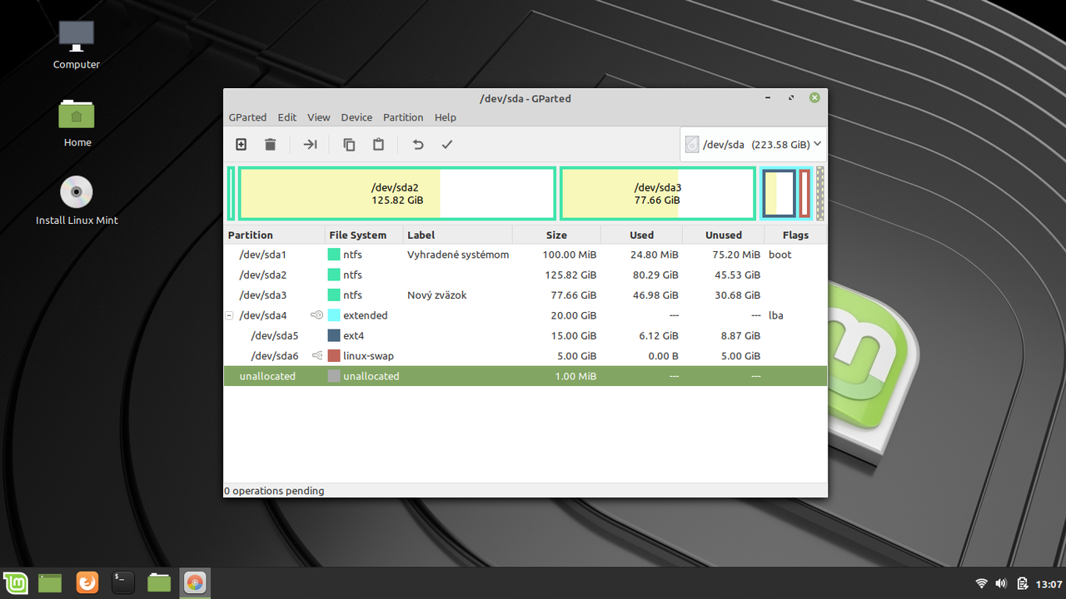Click the New partition toolbar icon
This screenshot has width=1066, height=599.
click(242, 145)
